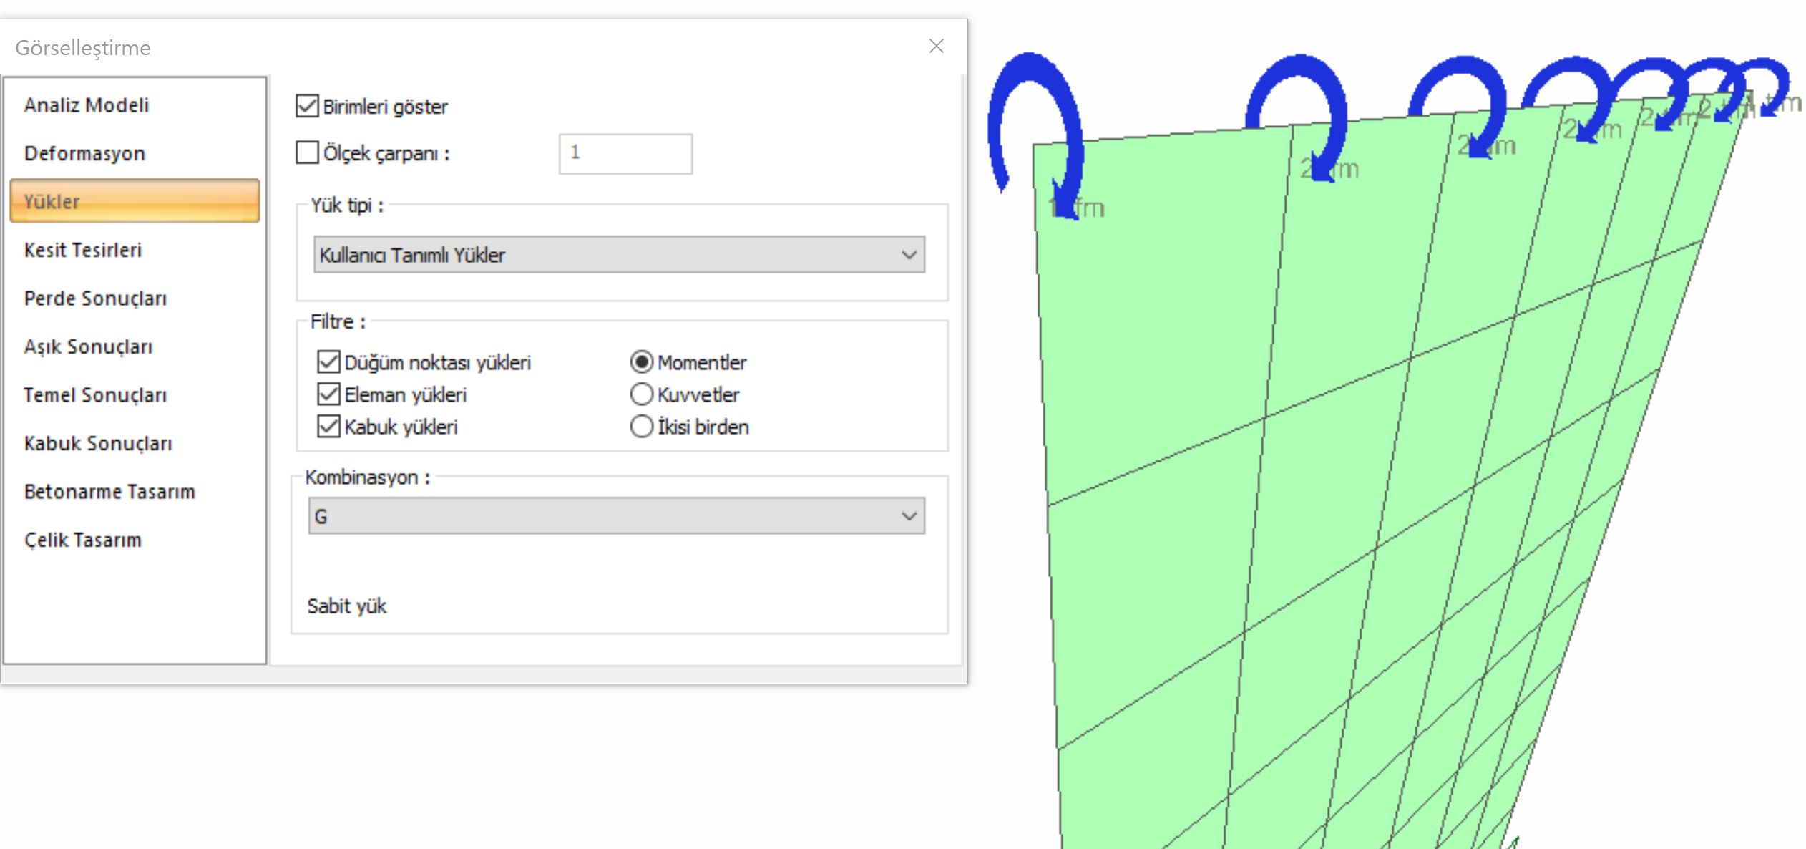Close the Görselleştirme dialog

click(936, 47)
